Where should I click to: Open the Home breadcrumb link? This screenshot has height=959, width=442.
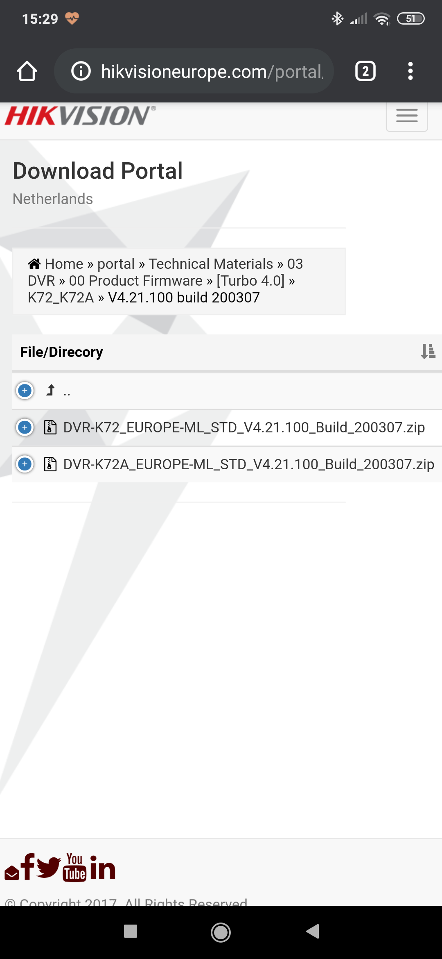(63, 264)
